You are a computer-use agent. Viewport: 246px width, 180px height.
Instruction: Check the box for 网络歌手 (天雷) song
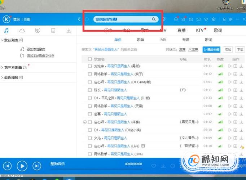[x=90, y=106]
